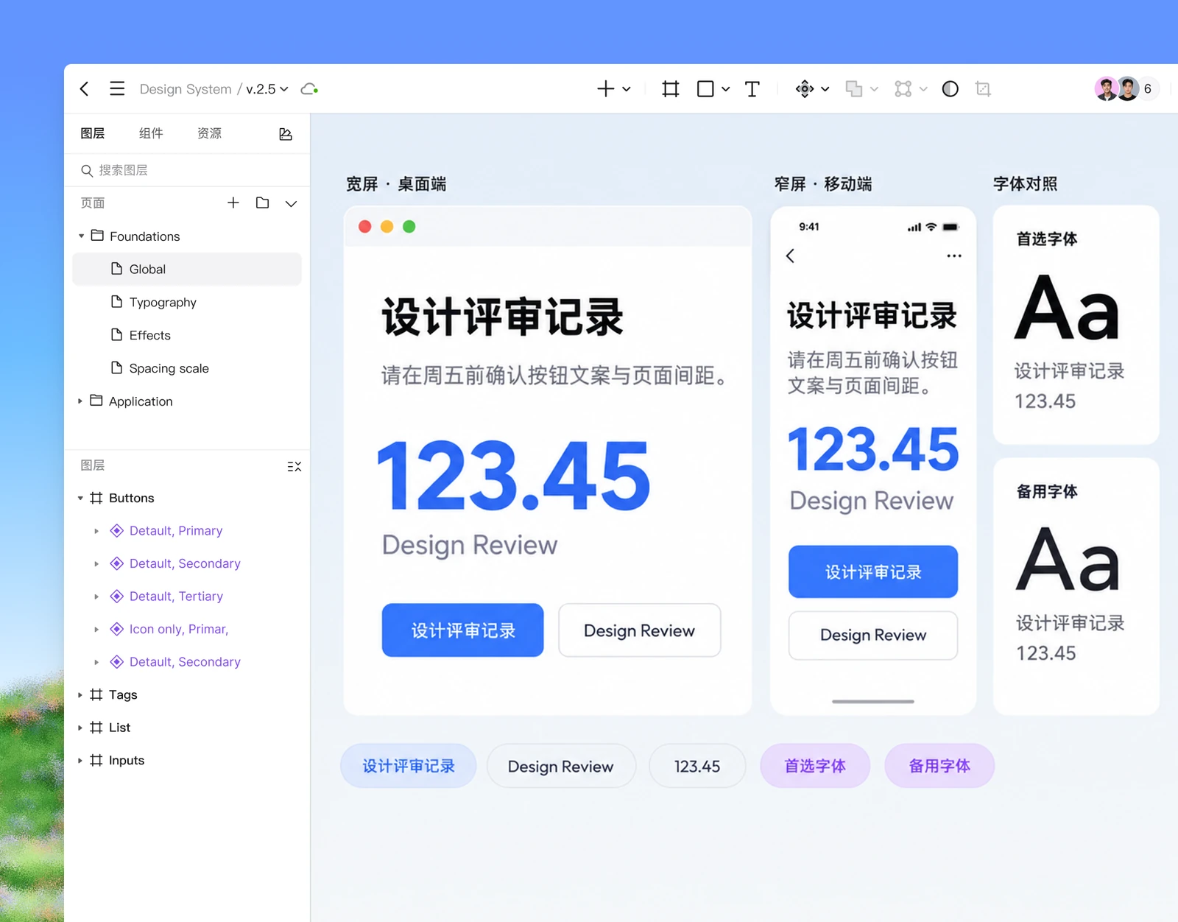
Task: Switch to the 图层 tab
Action: click(93, 133)
